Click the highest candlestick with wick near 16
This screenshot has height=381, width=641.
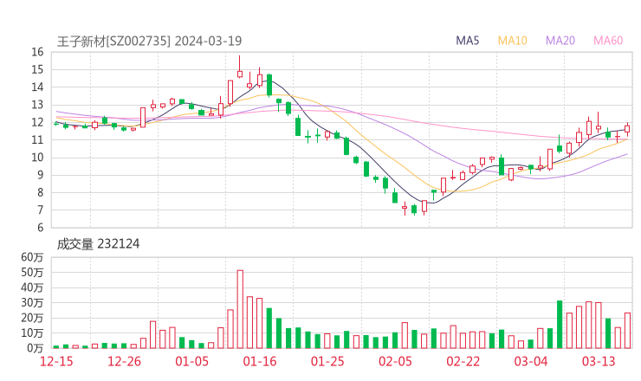(x=240, y=68)
